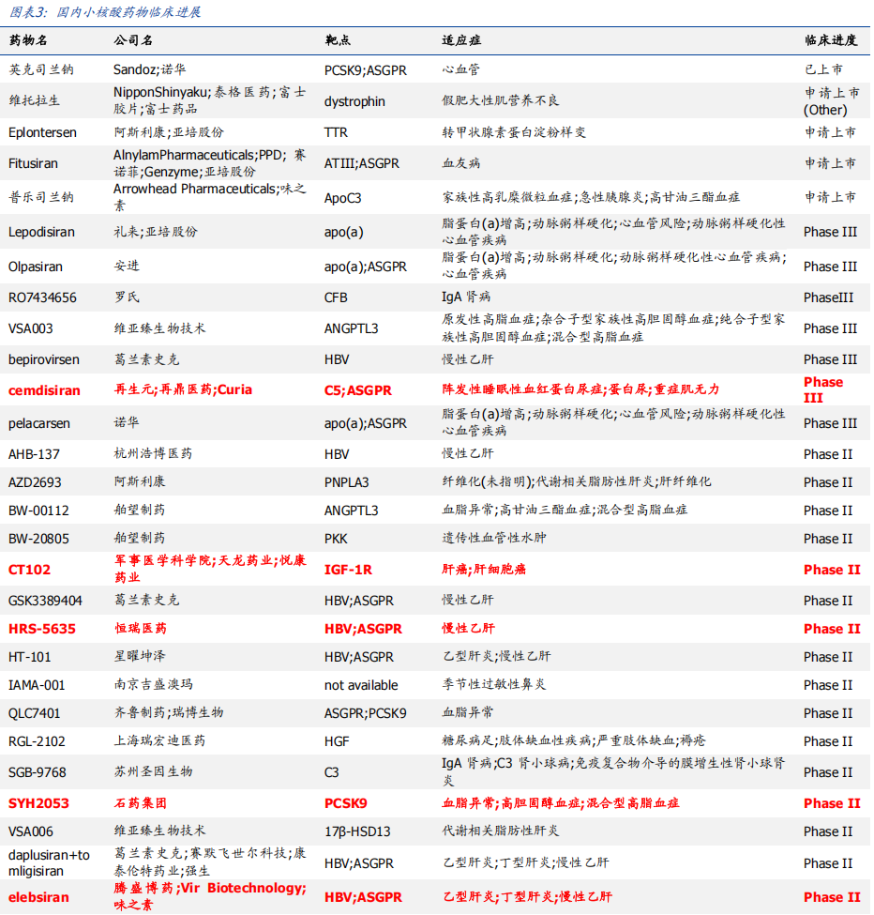Click drug name SGB-9768
This screenshot has width=874, height=915.
(38, 772)
